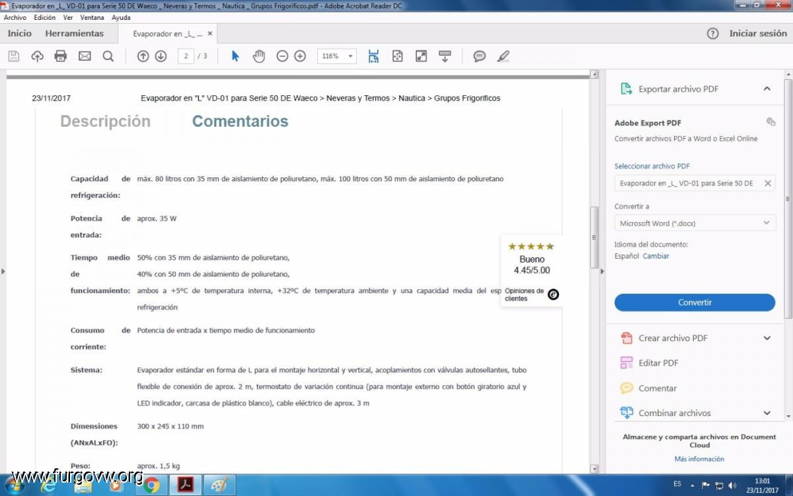Zoom in with plus icon
The width and height of the screenshot is (793, 496).
pos(300,56)
